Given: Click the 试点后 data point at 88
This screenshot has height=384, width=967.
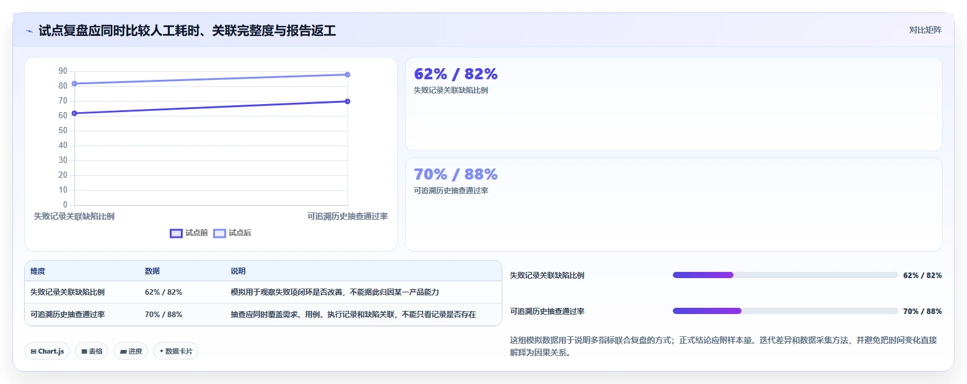Looking at the screenshot, I should tap(348, 75).
